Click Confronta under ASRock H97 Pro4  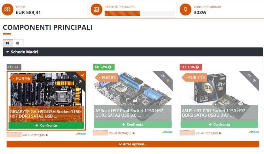pos(133,124)
